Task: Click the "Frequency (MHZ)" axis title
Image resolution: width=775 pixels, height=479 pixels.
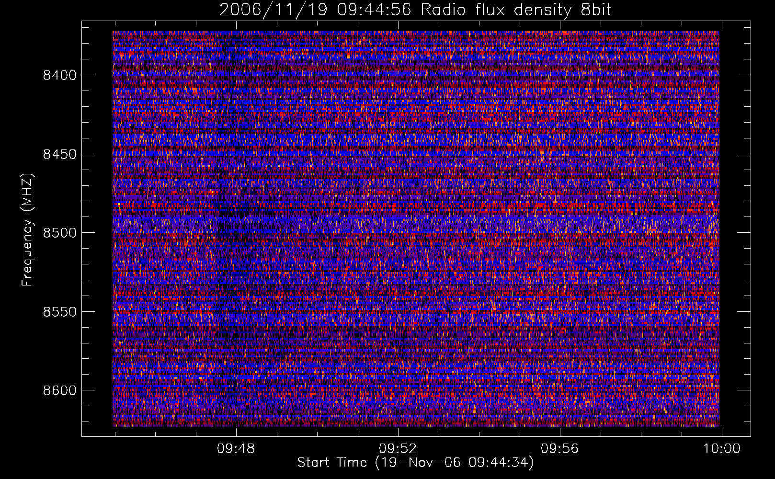Action: (x=27, y=229)
